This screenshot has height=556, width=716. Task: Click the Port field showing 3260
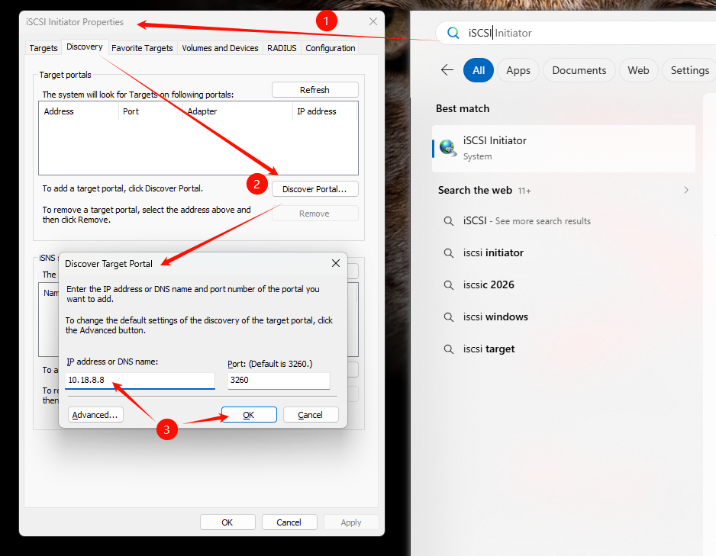(279, 381)
